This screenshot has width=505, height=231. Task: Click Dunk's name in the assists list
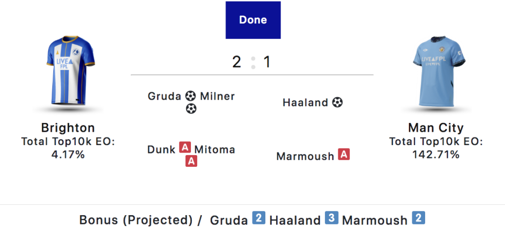[x=161, y=149]
